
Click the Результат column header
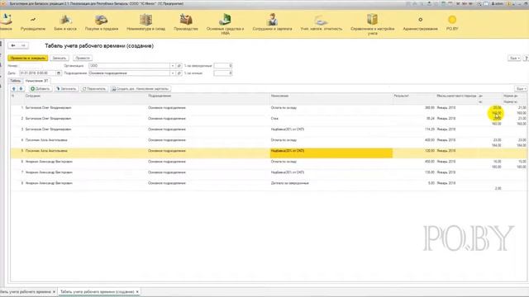414,96
